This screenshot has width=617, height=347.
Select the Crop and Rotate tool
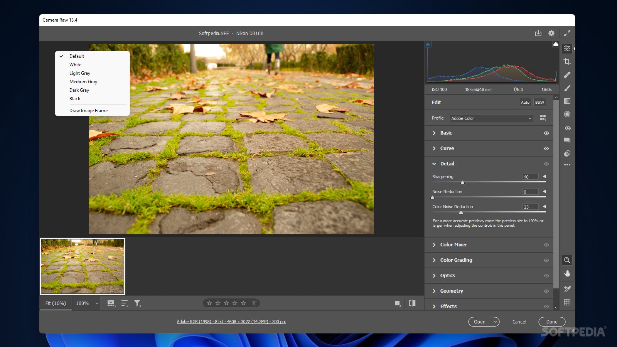click(x=567, y=62)
